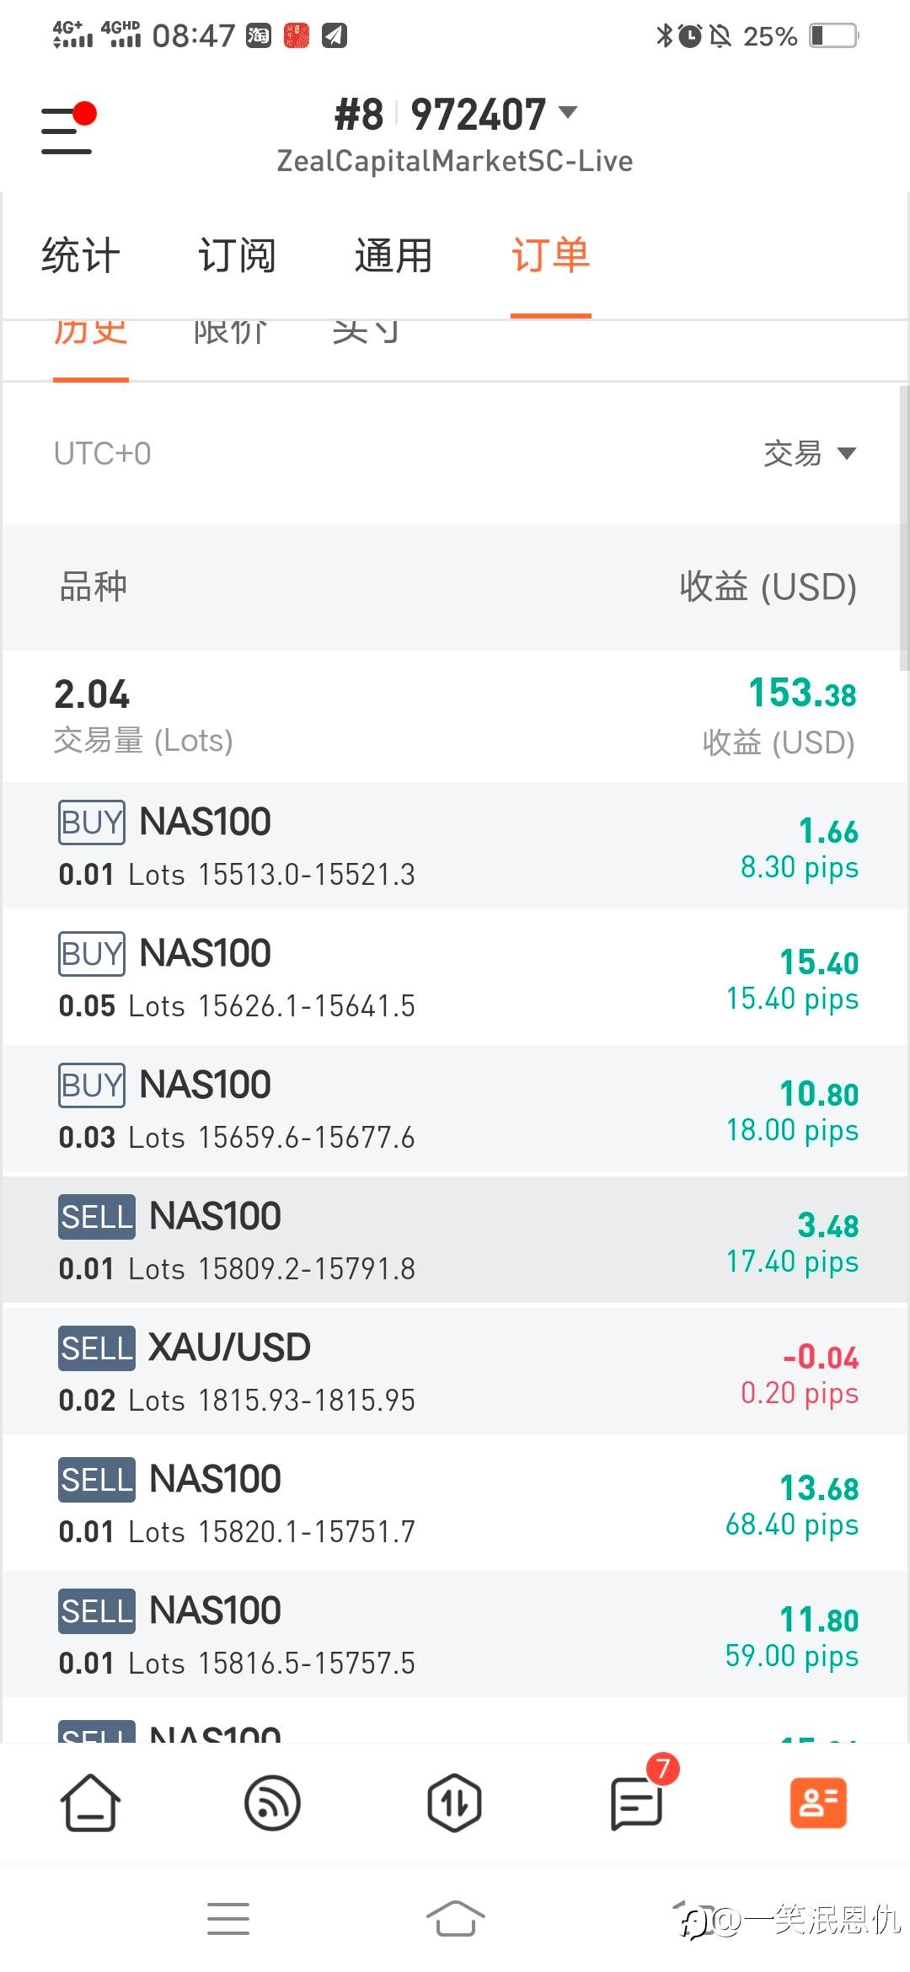Open the 通用 tab
910x1972 pixels.
coord(393,255)
